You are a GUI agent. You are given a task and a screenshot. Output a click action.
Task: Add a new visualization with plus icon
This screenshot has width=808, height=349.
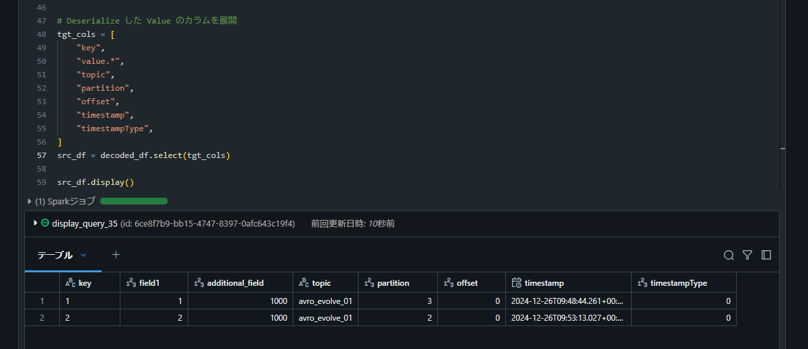[x=116, y=255]
